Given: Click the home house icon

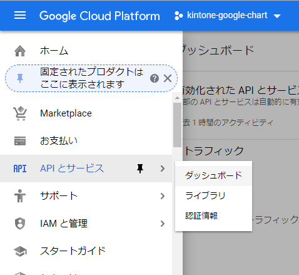Looking at the screenshot, I should [20, 51].
